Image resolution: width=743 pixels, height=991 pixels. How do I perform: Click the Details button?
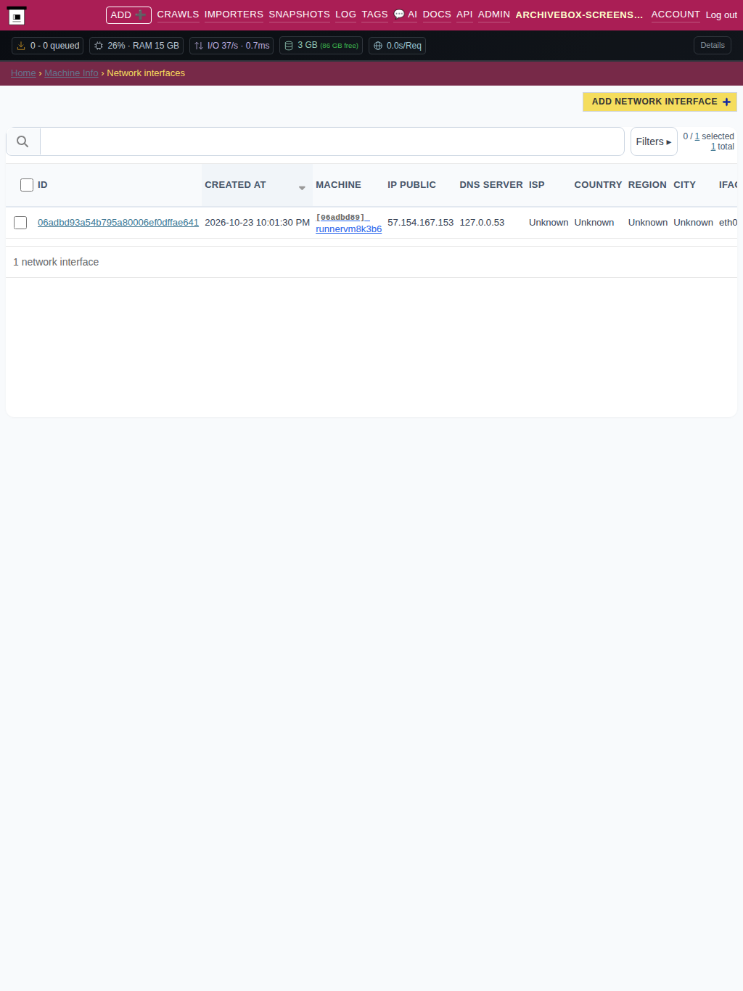click(x=713, y=45)
